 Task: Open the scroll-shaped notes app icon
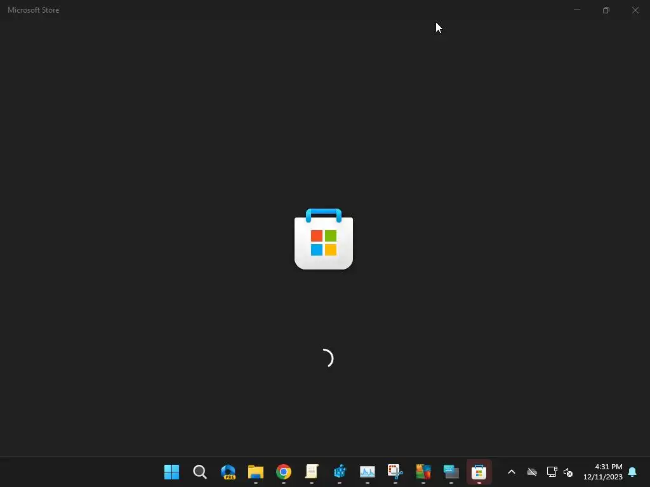point(312,472)
